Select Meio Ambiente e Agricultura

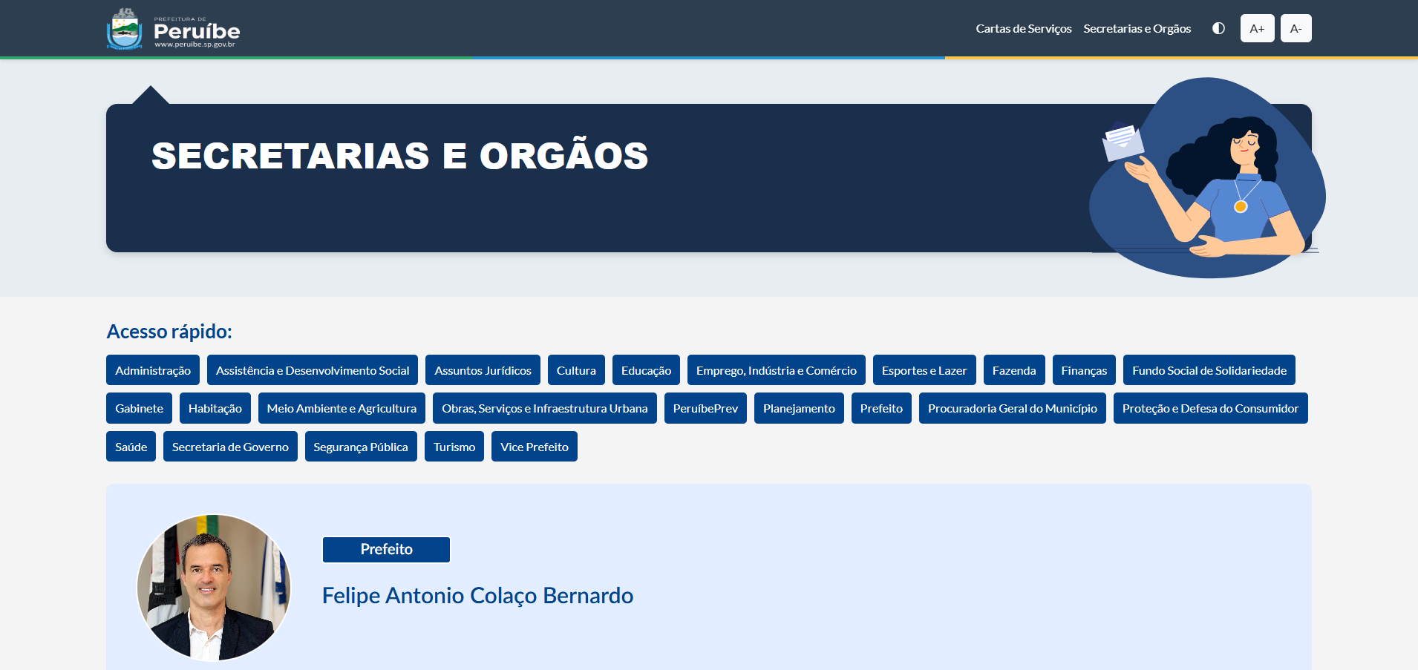pyautogui.click(x=342, y=408)
